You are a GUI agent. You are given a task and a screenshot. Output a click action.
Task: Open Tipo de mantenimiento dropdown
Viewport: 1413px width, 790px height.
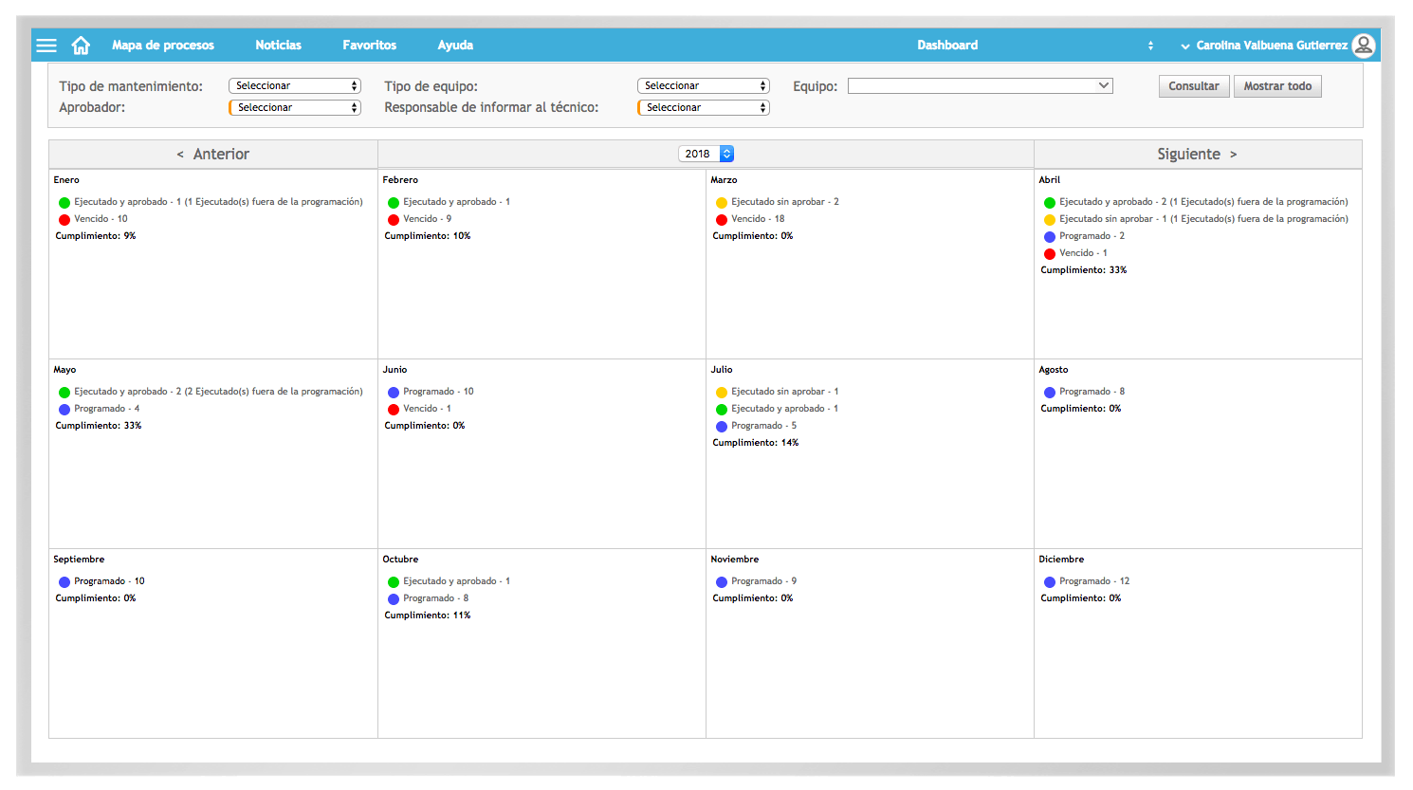[295, 85]
